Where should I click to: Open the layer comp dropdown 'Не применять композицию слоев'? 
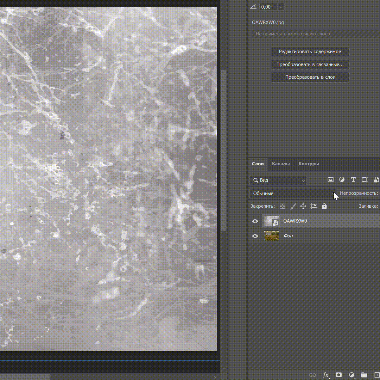[x=316, y=34]
